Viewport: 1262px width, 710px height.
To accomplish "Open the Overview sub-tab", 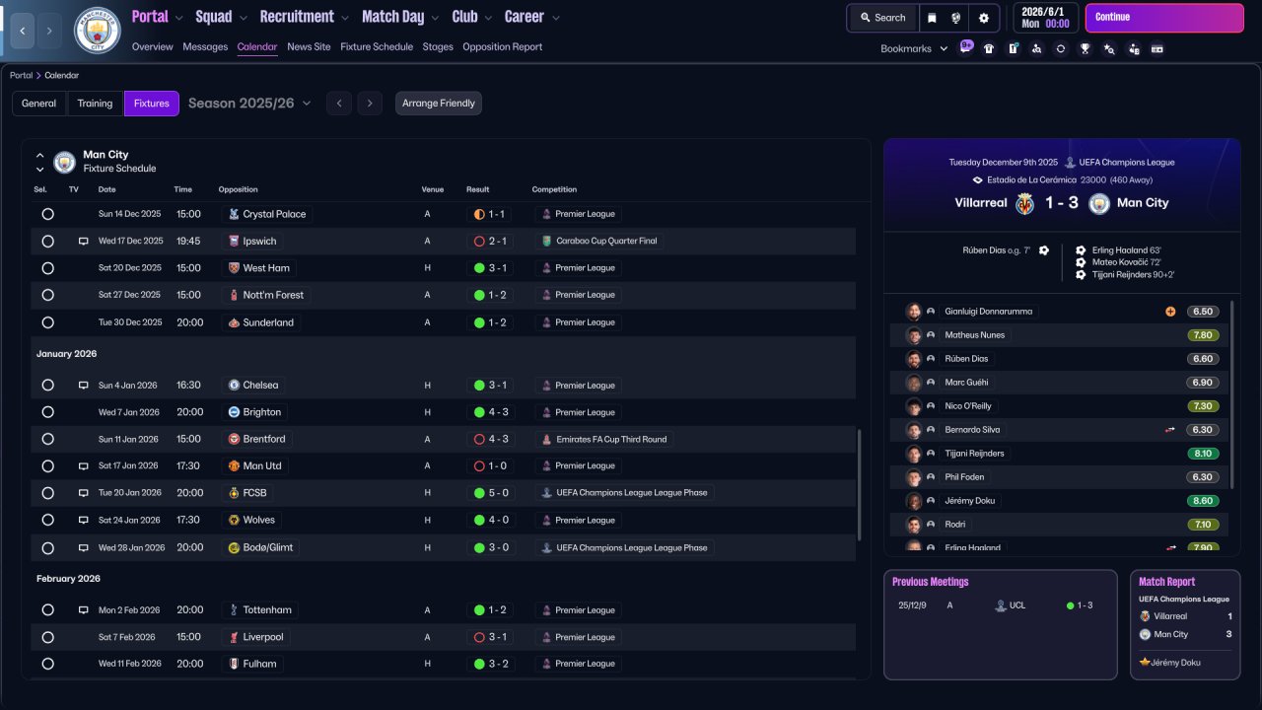I will (152, 46).
